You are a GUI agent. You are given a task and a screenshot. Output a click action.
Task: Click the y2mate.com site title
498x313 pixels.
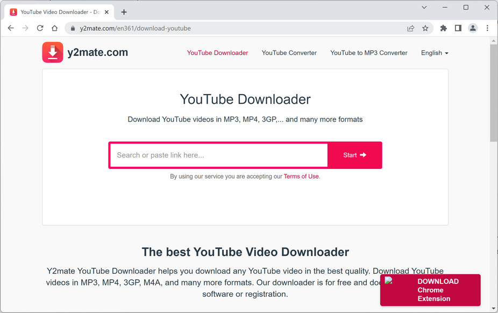point(97,52)
